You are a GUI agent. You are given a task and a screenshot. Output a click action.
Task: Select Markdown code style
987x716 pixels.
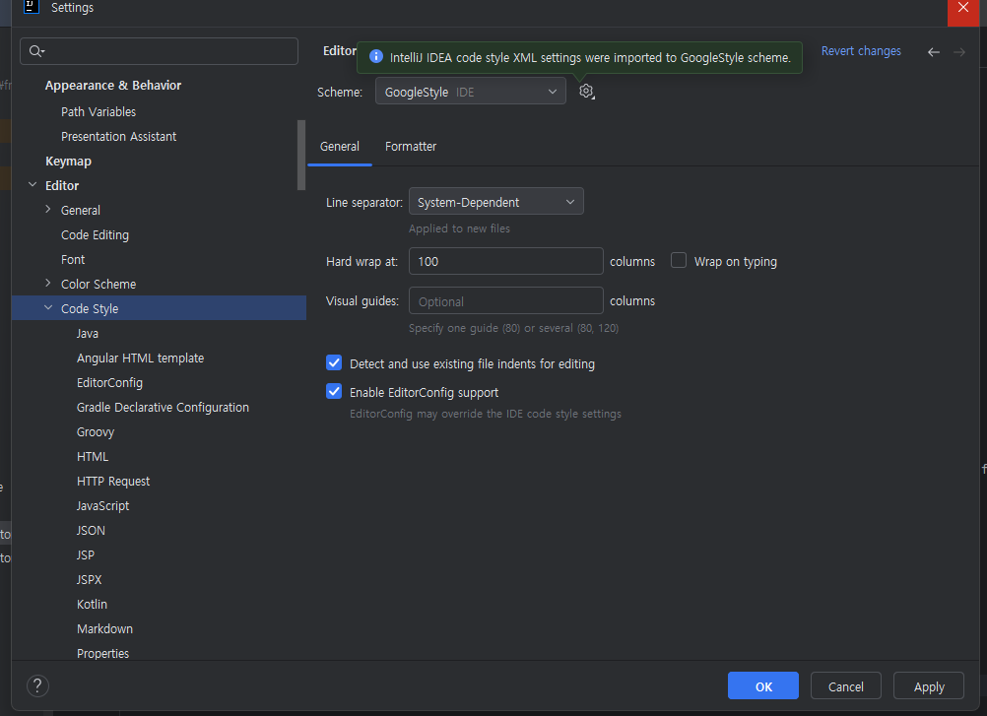(x=104, y=628)
